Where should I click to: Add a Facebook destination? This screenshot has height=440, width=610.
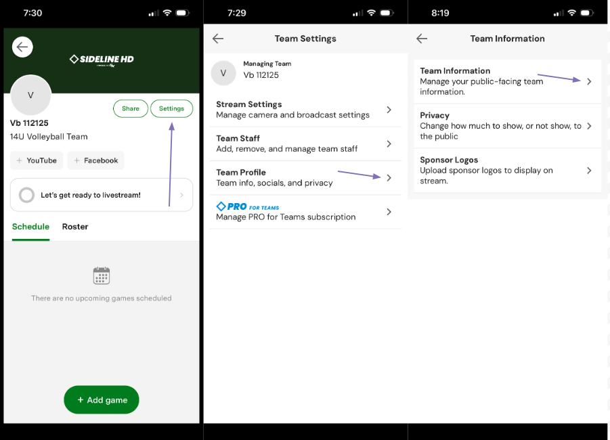tap(95, 160)
